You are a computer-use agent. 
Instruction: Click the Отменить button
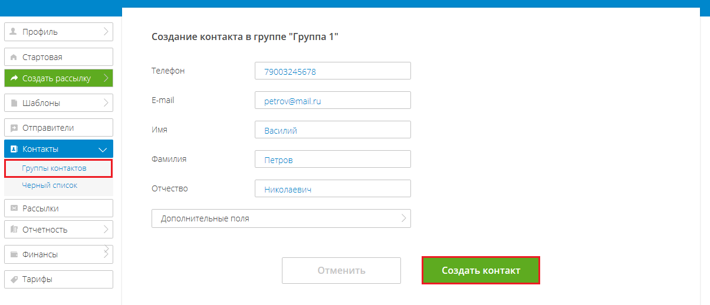pos(341,271)
